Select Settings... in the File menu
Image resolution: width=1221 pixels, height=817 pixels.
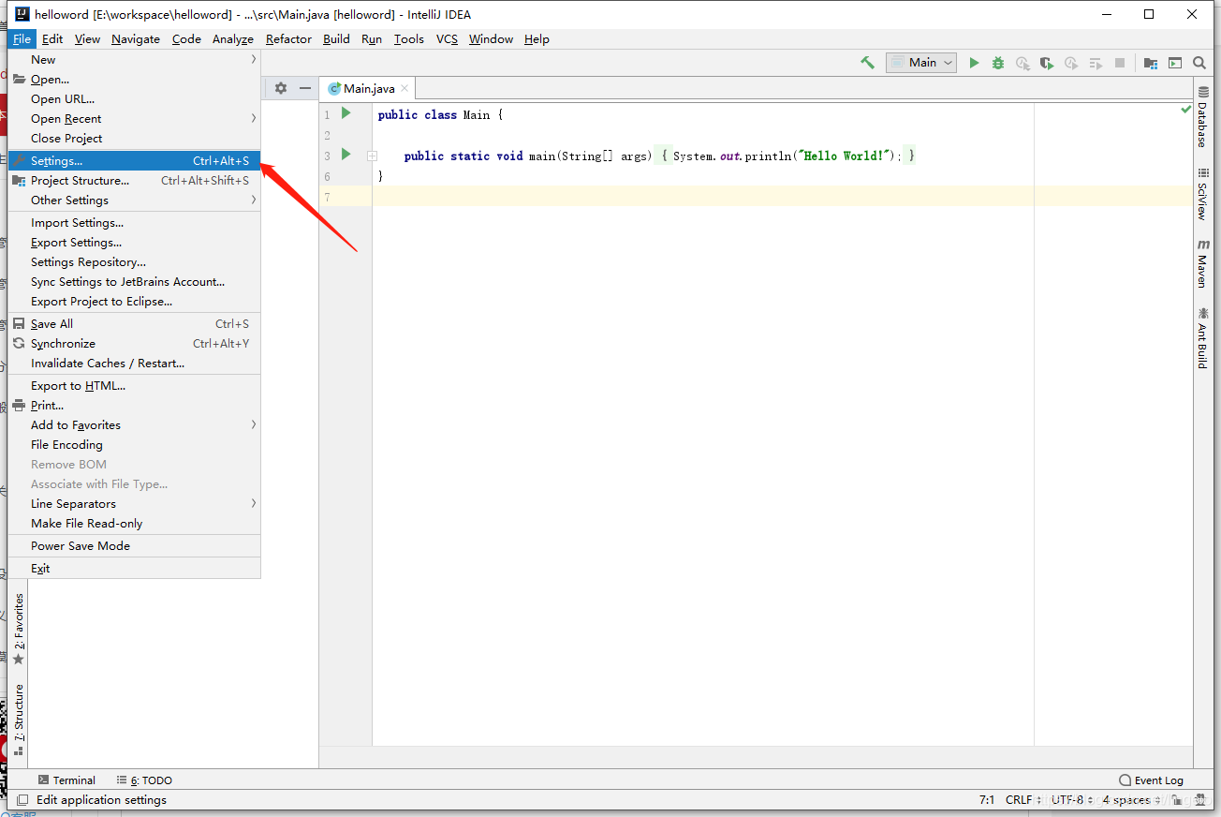tap(134, 160)
